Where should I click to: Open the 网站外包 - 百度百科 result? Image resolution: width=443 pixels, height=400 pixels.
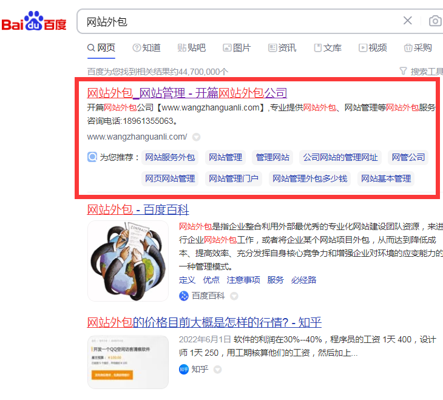(x=138, y=209)
